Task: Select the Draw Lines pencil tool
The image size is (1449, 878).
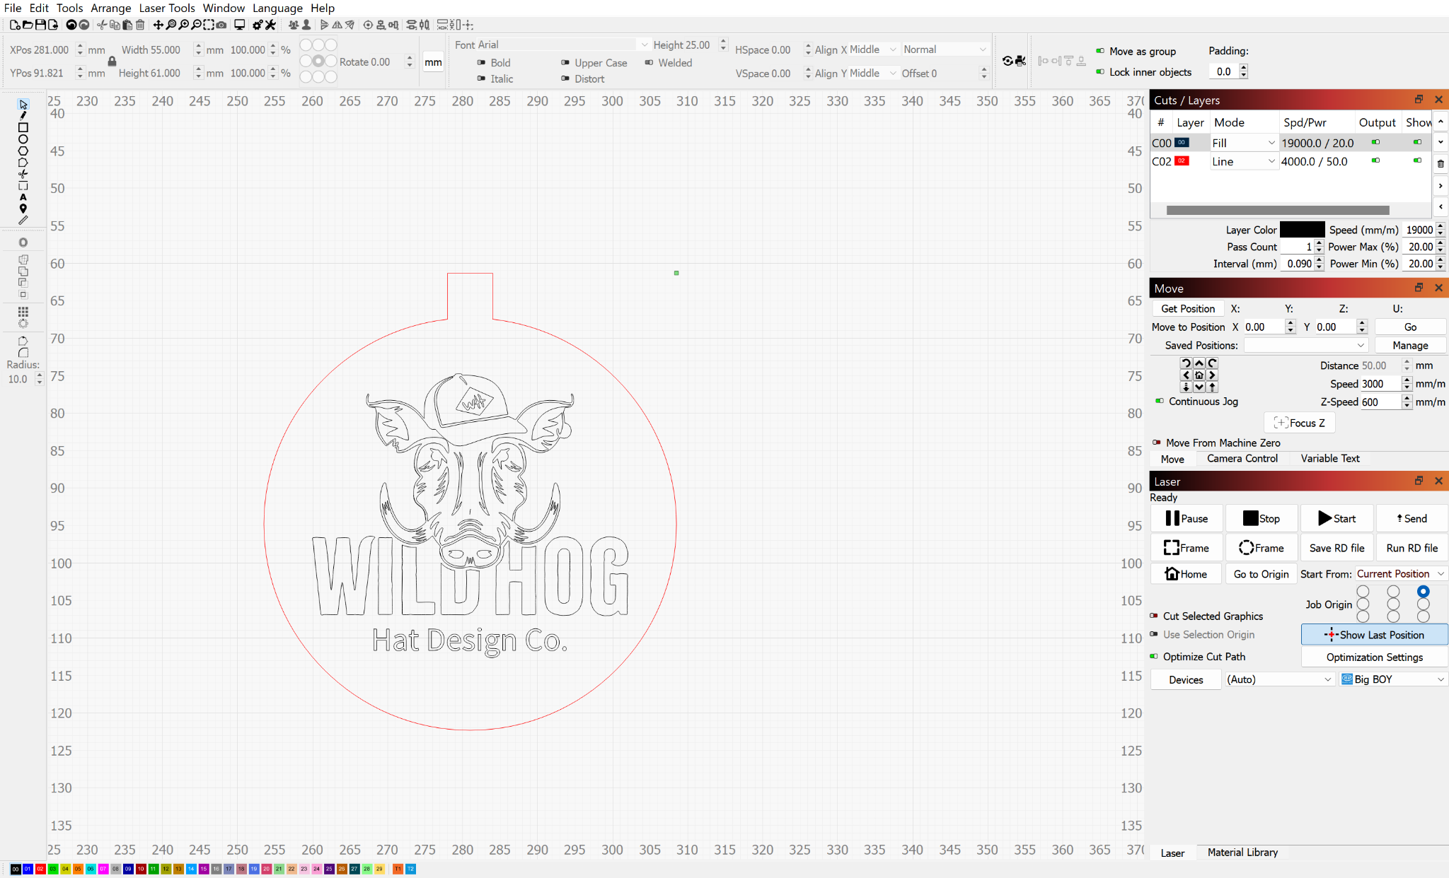Action: pos(23,116)
